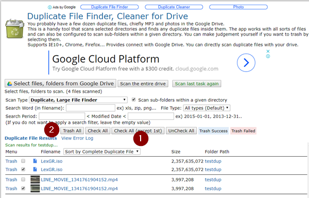This screenshot has width=309, height=198.
Task: Click the Modified Date end field
Action: [151, 116]
